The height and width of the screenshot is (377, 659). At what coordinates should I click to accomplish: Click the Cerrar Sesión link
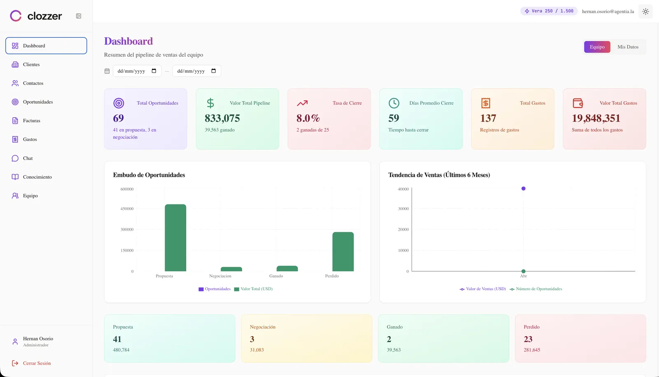tap(37, 363)
